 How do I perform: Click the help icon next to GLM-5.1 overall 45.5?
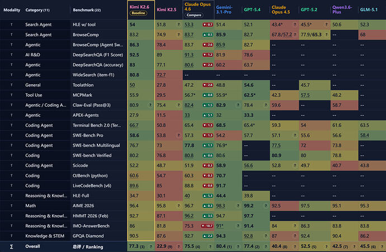click(x=382, y=246)
